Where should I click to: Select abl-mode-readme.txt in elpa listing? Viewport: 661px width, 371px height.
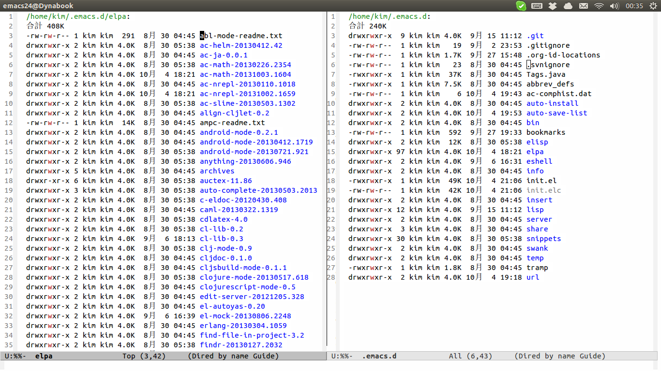[x=241, y=36]
